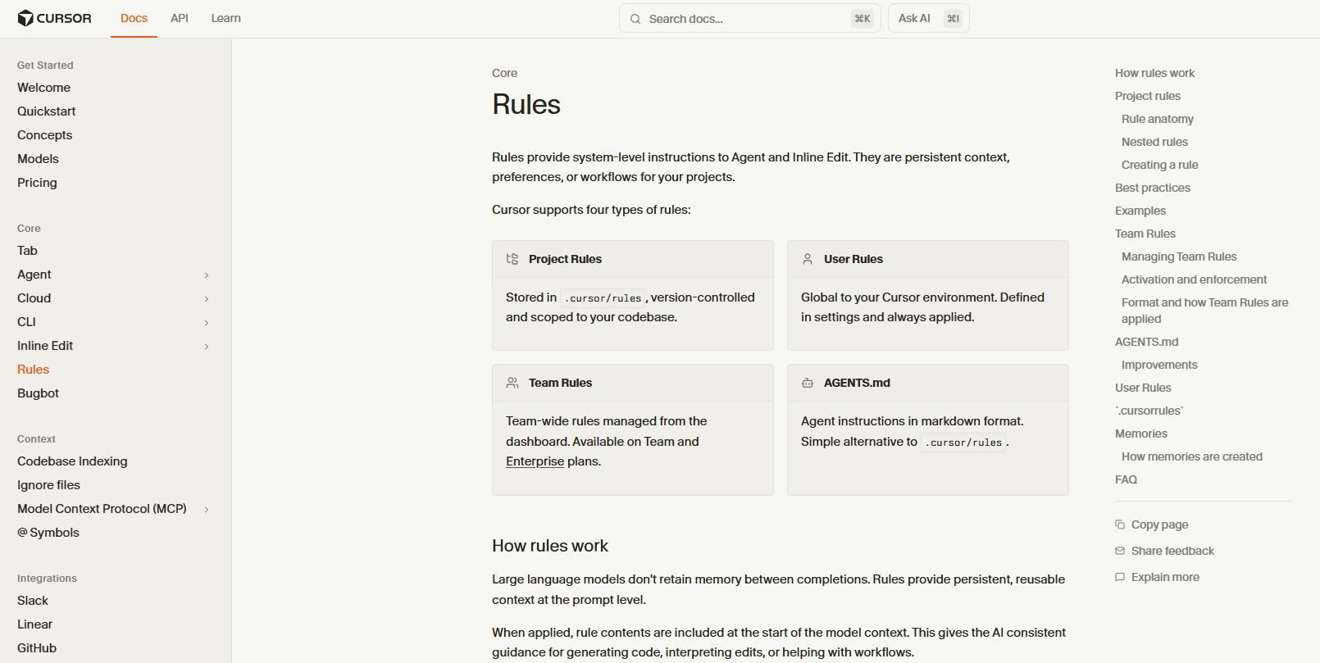Open the Team Rules card title
Screen dimensions: 1320x663
pos(560,383)
